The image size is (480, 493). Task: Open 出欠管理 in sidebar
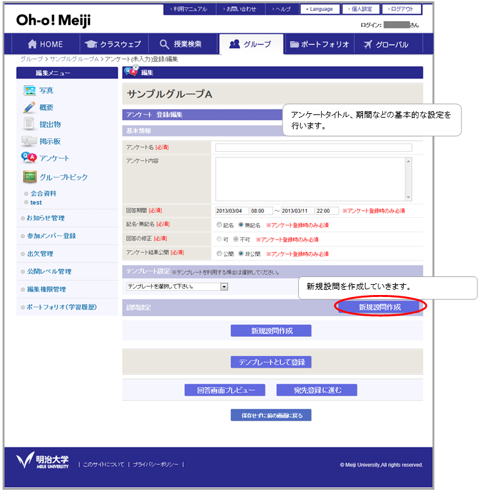tap(40, 253)
